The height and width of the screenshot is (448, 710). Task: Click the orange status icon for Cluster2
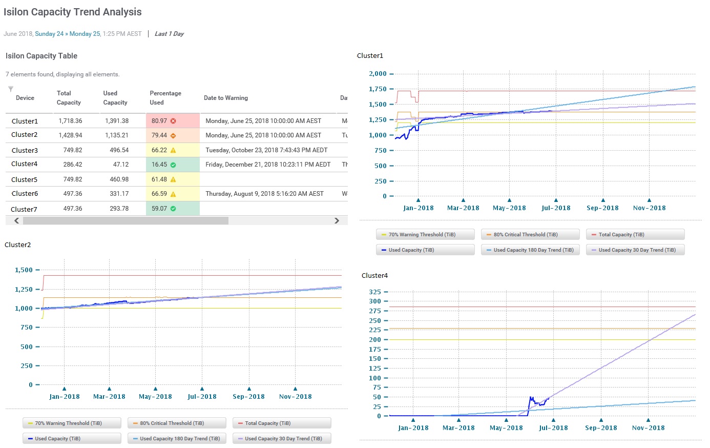click(173, 135)
